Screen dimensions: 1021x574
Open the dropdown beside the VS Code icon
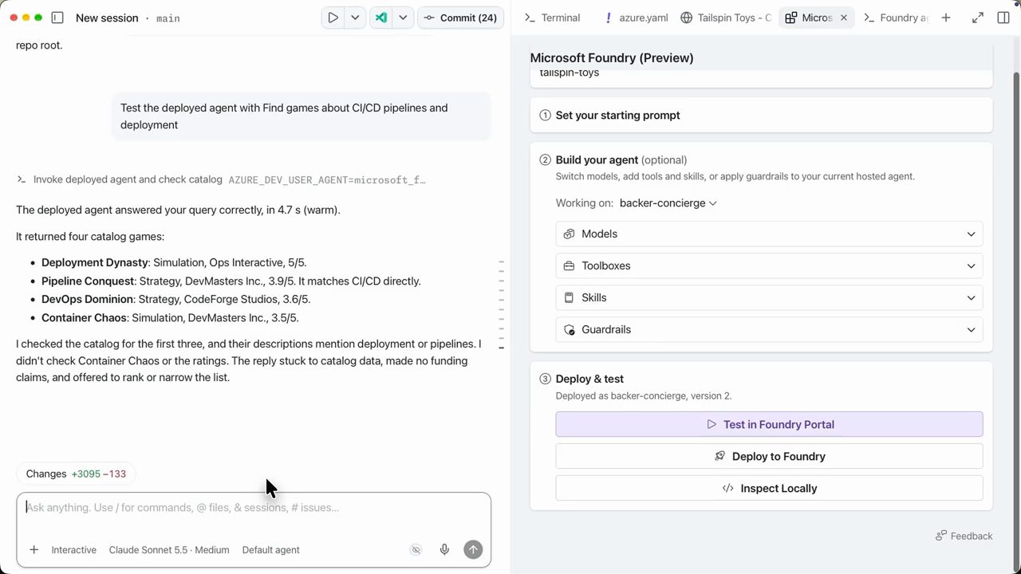(x=403, y=18)
